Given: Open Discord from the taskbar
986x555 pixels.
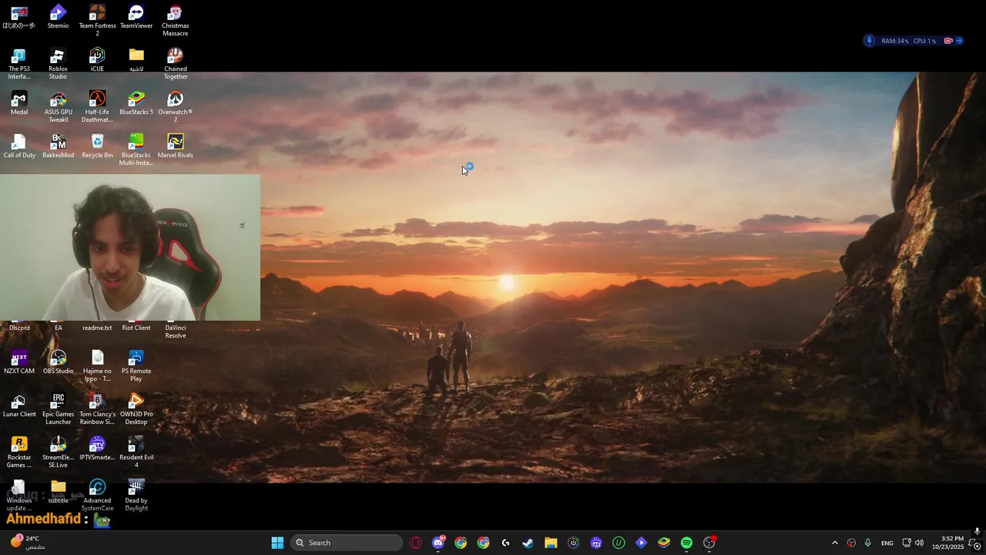Looking at the screenshot, I should pos(438,543).
